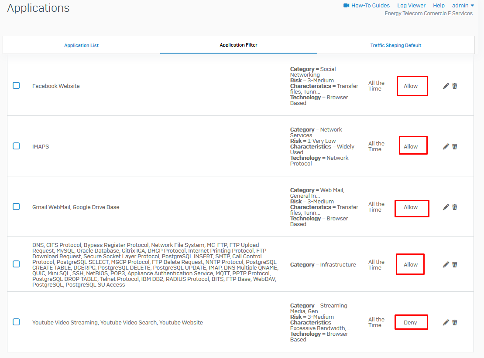
Task: Open the Log Viewer
Action: [x=411, y=6]
